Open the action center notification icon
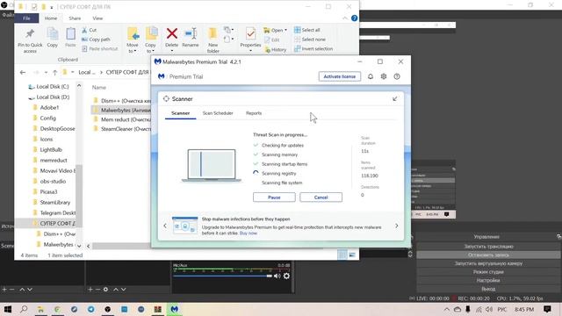This screenshot has height=316, width=562. click(547, 309)
